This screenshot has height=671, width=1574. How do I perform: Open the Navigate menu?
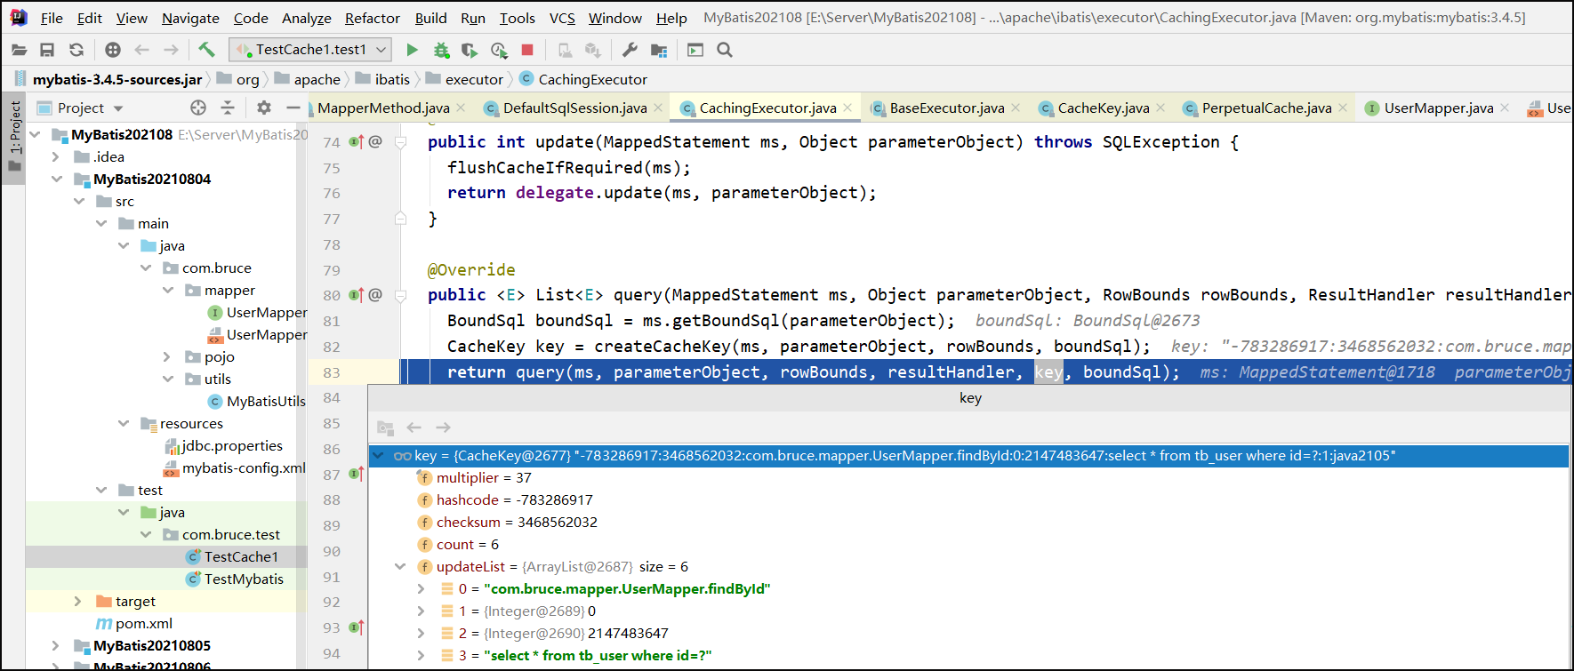(x=190, y=18)
